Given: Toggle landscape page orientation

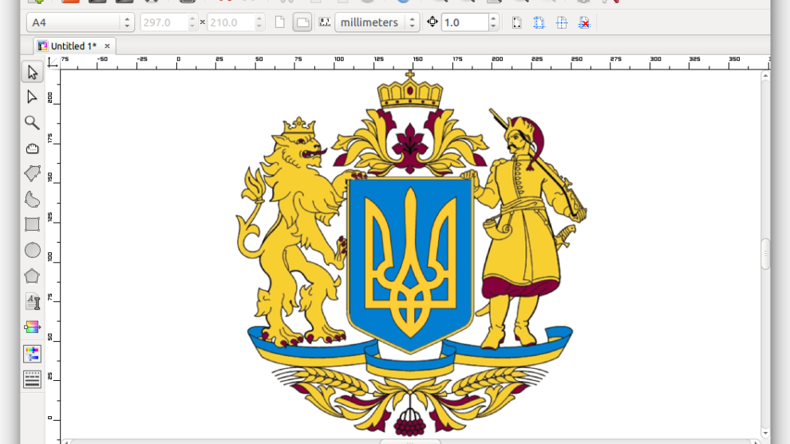Looking at the screenshot, I should point(302,23).
